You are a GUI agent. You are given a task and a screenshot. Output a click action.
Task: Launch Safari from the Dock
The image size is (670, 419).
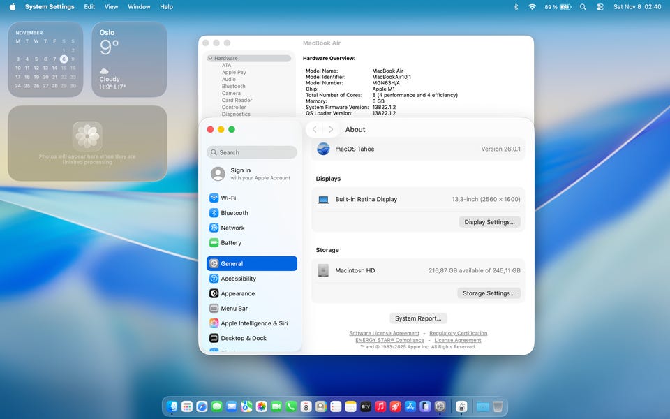click(x=202, y=406)
